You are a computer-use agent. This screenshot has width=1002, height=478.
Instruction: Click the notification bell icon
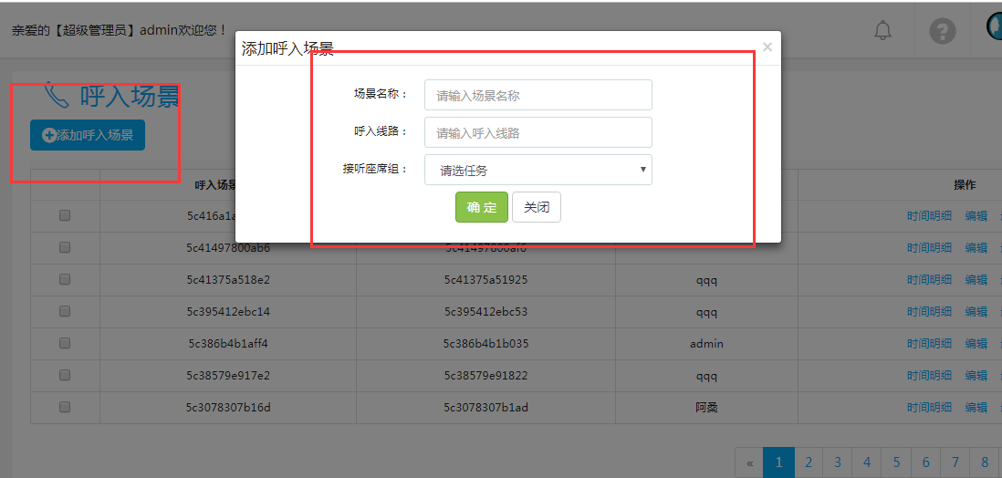[882, 30]
